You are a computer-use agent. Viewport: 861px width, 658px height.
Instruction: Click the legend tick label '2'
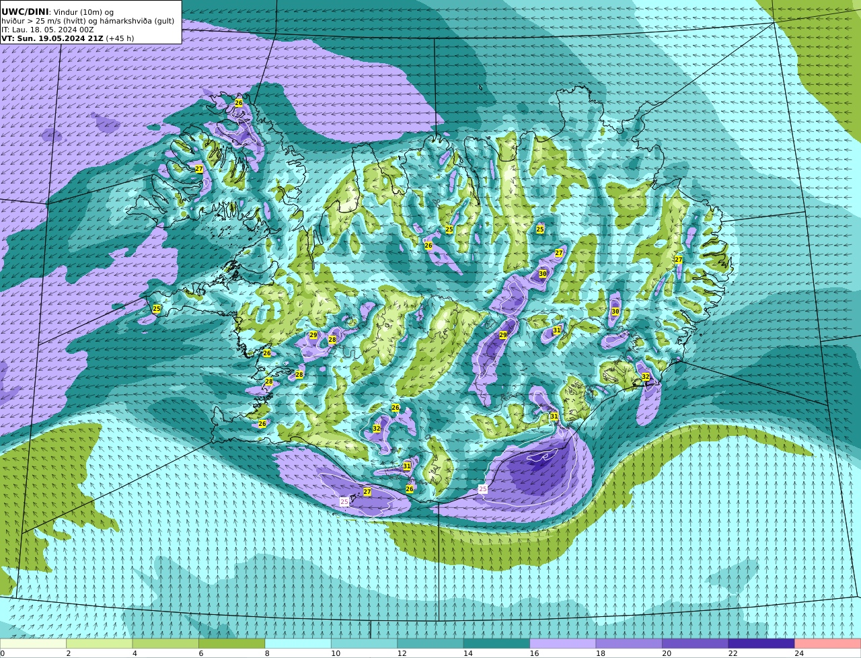point(68,653)
